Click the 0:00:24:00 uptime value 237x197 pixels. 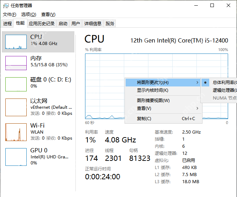coord(102,177)
